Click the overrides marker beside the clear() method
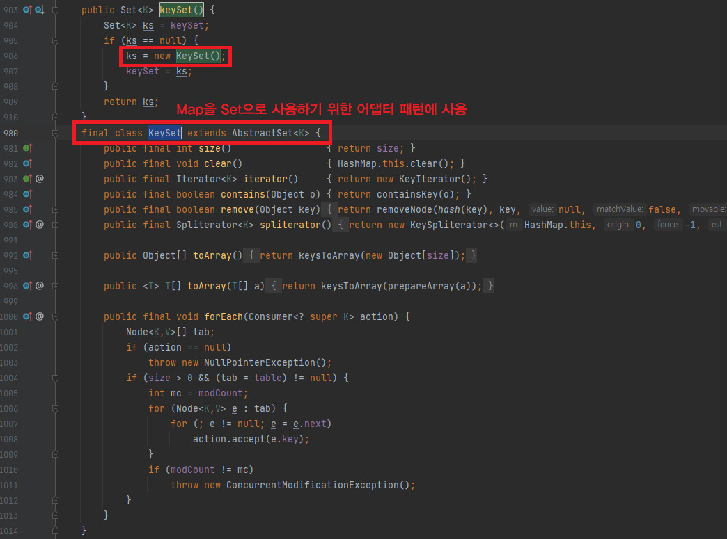 coord(27,163)
